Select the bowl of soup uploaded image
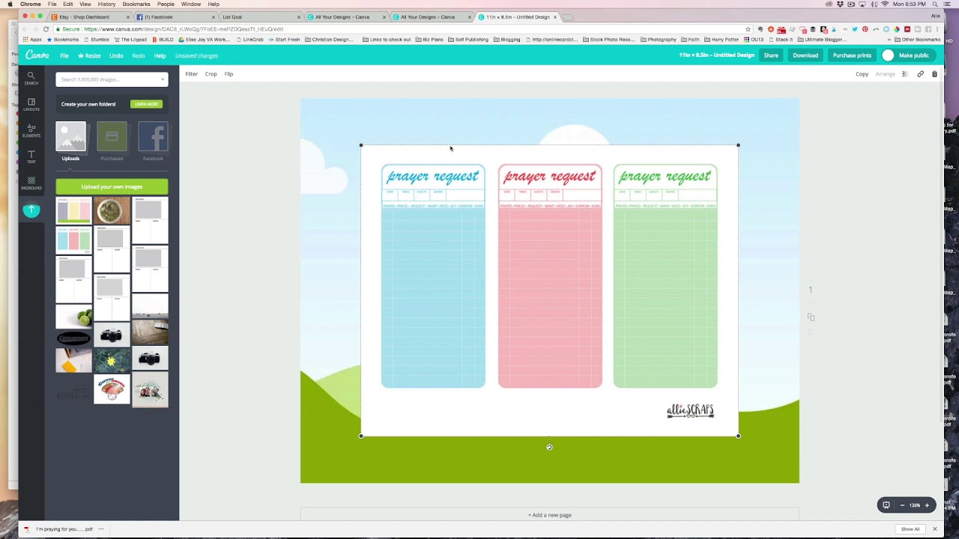Screen dimensions: 959x539 coord(112,210)
